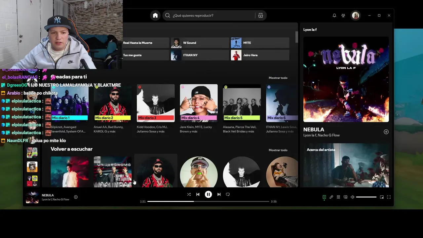This screenshot has height=238, width=423.
Task: Open Browse icon in search bar
Action: click(x=261, y=16)
